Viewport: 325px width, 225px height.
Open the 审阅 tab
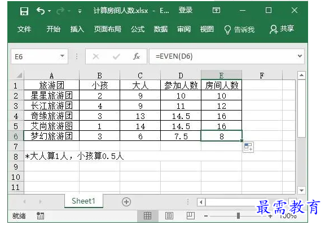click(x=183, y=29)
